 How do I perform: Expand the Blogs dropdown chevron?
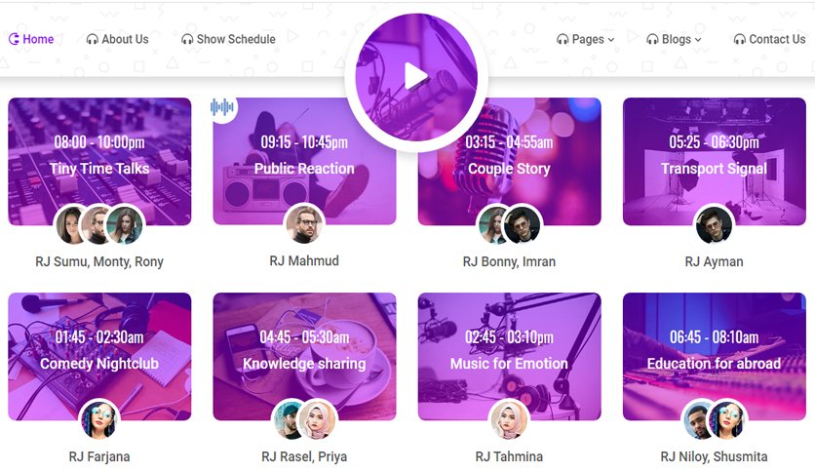tap(698, 40)
